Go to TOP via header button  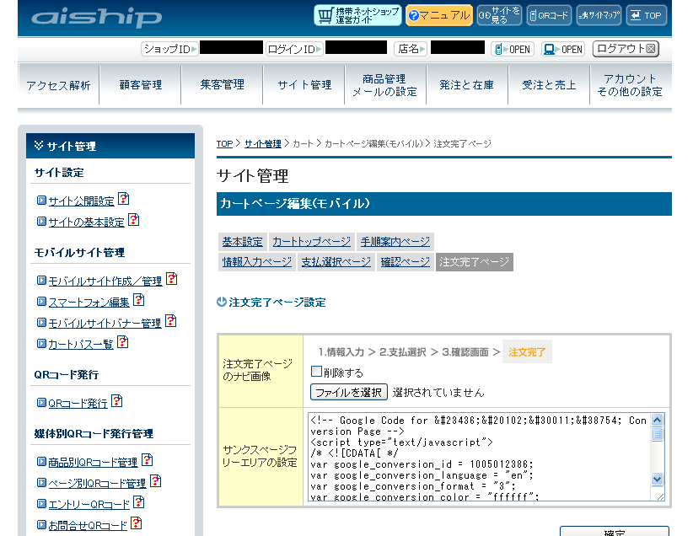pyautogui.click(x=647, y=15)
